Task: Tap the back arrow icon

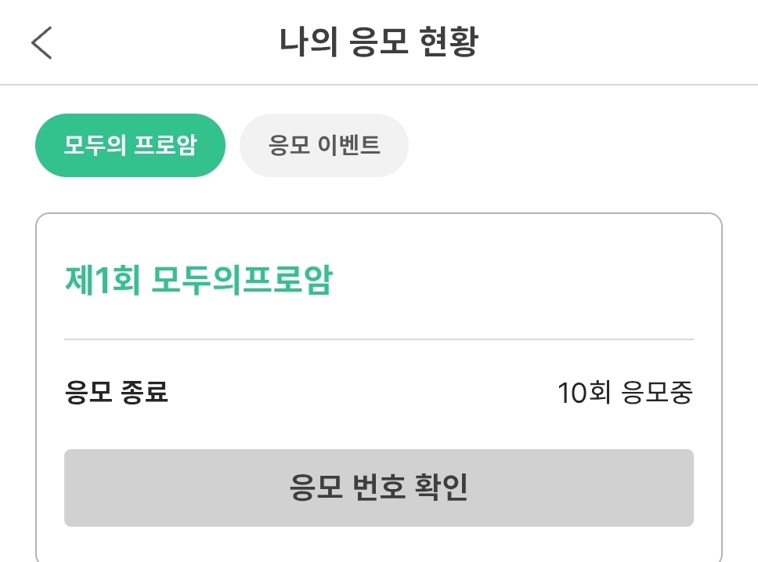Action: pyautogui.click(x=42, y=42)
